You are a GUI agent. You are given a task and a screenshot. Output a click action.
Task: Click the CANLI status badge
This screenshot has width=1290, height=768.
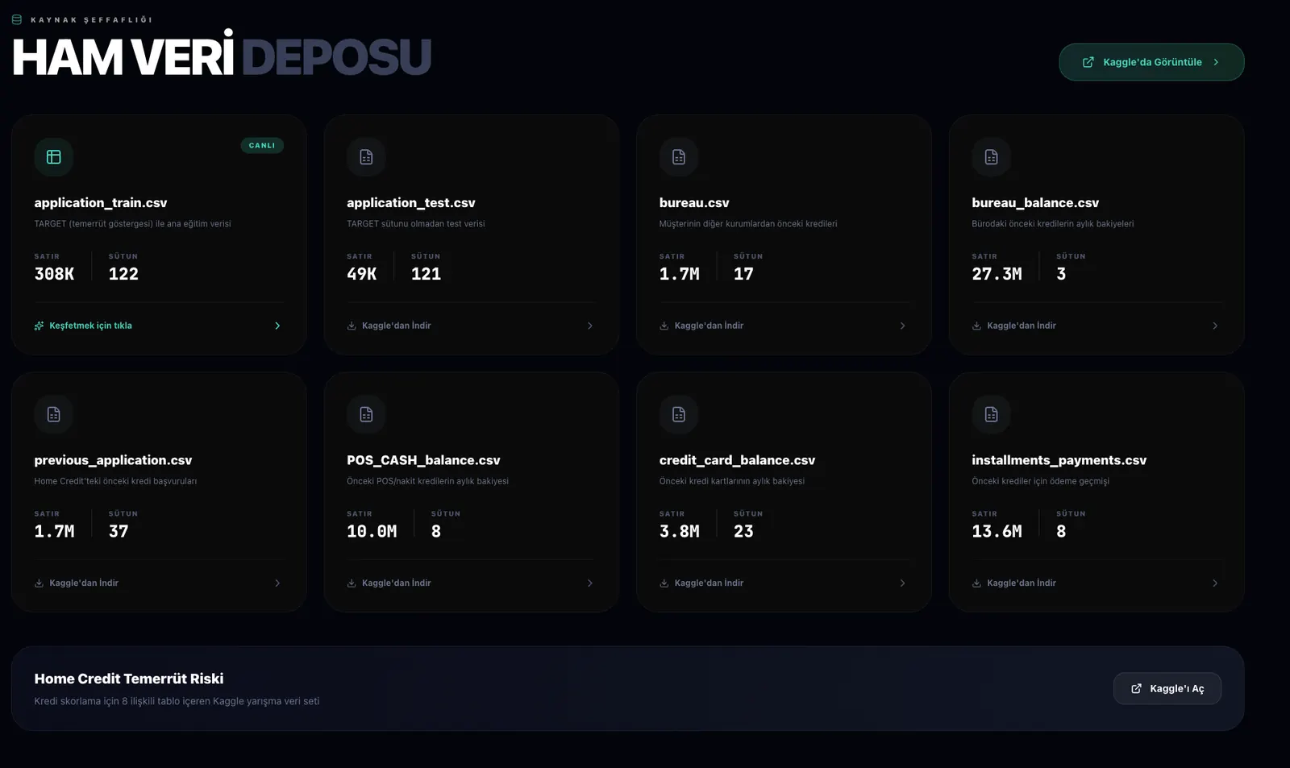pyautogui.click(x=262, y=146)
